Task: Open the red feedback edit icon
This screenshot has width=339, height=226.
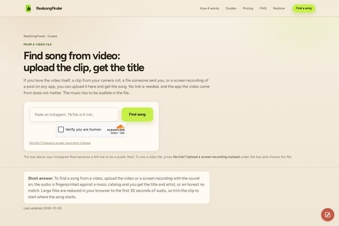Action: [x=328, y=215]
